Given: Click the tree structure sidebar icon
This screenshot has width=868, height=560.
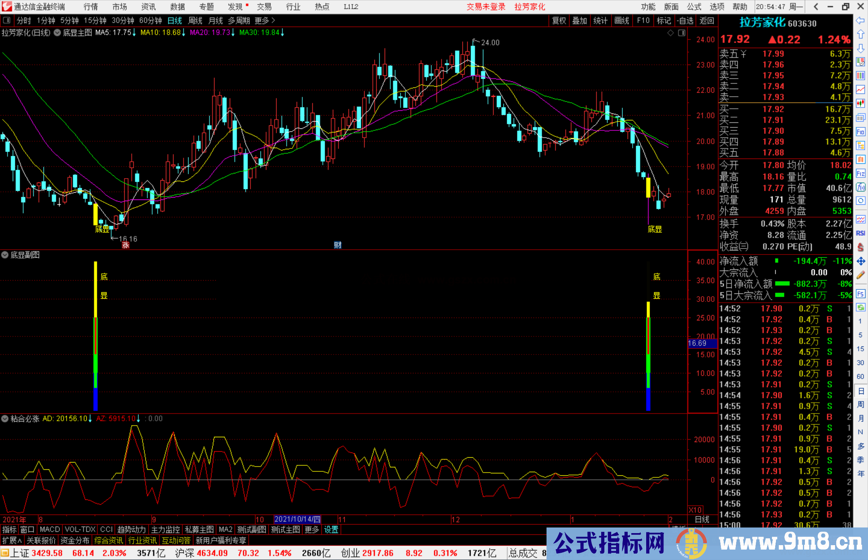Looking at the screenshot, I should (x=860, y=145).
